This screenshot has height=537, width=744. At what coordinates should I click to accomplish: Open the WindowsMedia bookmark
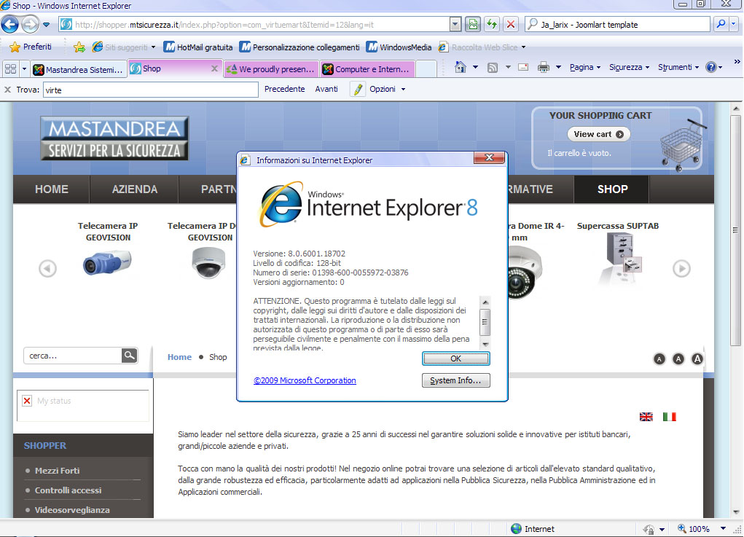point(399,47)
